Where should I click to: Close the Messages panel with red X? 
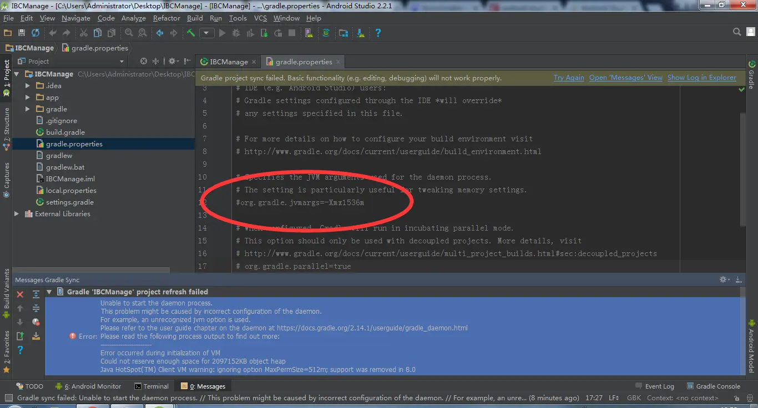click(x=20, y=294)
